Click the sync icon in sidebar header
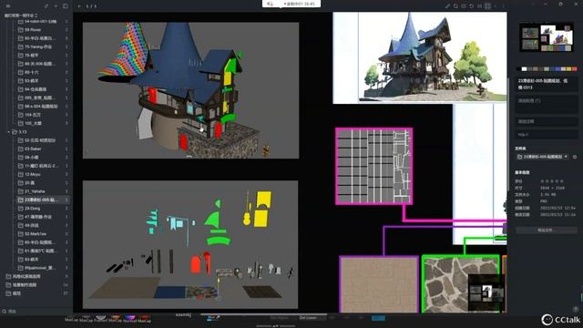The image size is (583, 328). pos(46,6)
